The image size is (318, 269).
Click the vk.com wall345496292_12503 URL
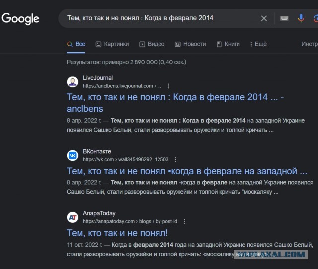(x=126, y=160)
